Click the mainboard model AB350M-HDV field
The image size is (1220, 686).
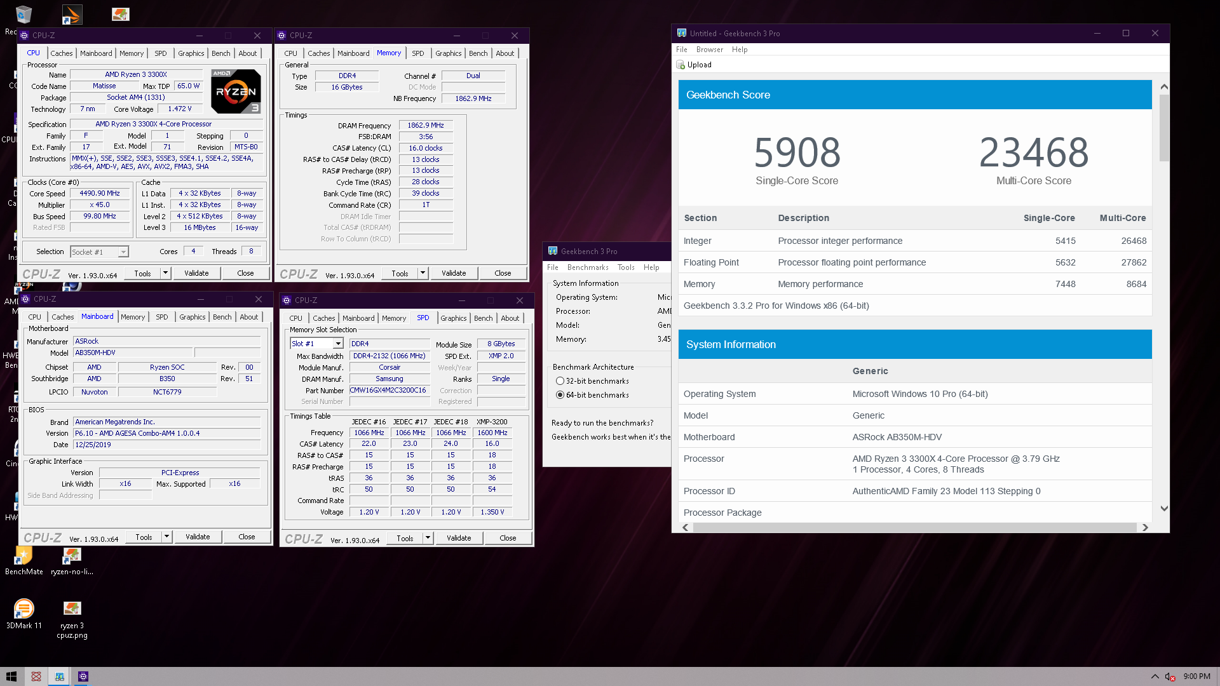(132, 353)
